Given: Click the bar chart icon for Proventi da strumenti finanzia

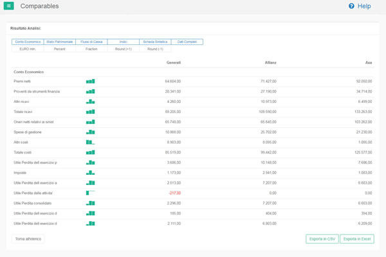Looking at the screenshot, I should [90, 91].
